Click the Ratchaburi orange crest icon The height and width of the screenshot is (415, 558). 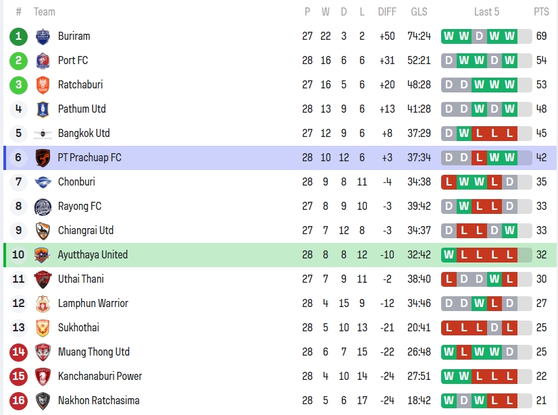point(43,85)
